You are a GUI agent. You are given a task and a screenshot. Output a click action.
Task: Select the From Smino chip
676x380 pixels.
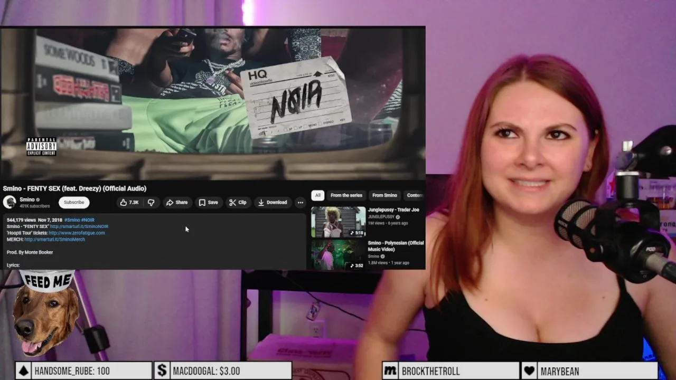(384, 195)
